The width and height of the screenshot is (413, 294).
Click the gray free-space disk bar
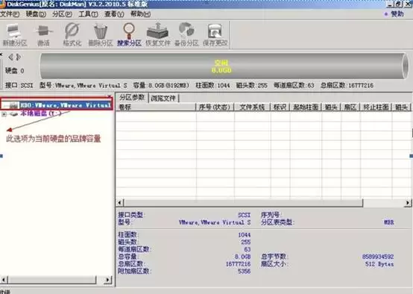pyautogui.click(x=223, y=66)
